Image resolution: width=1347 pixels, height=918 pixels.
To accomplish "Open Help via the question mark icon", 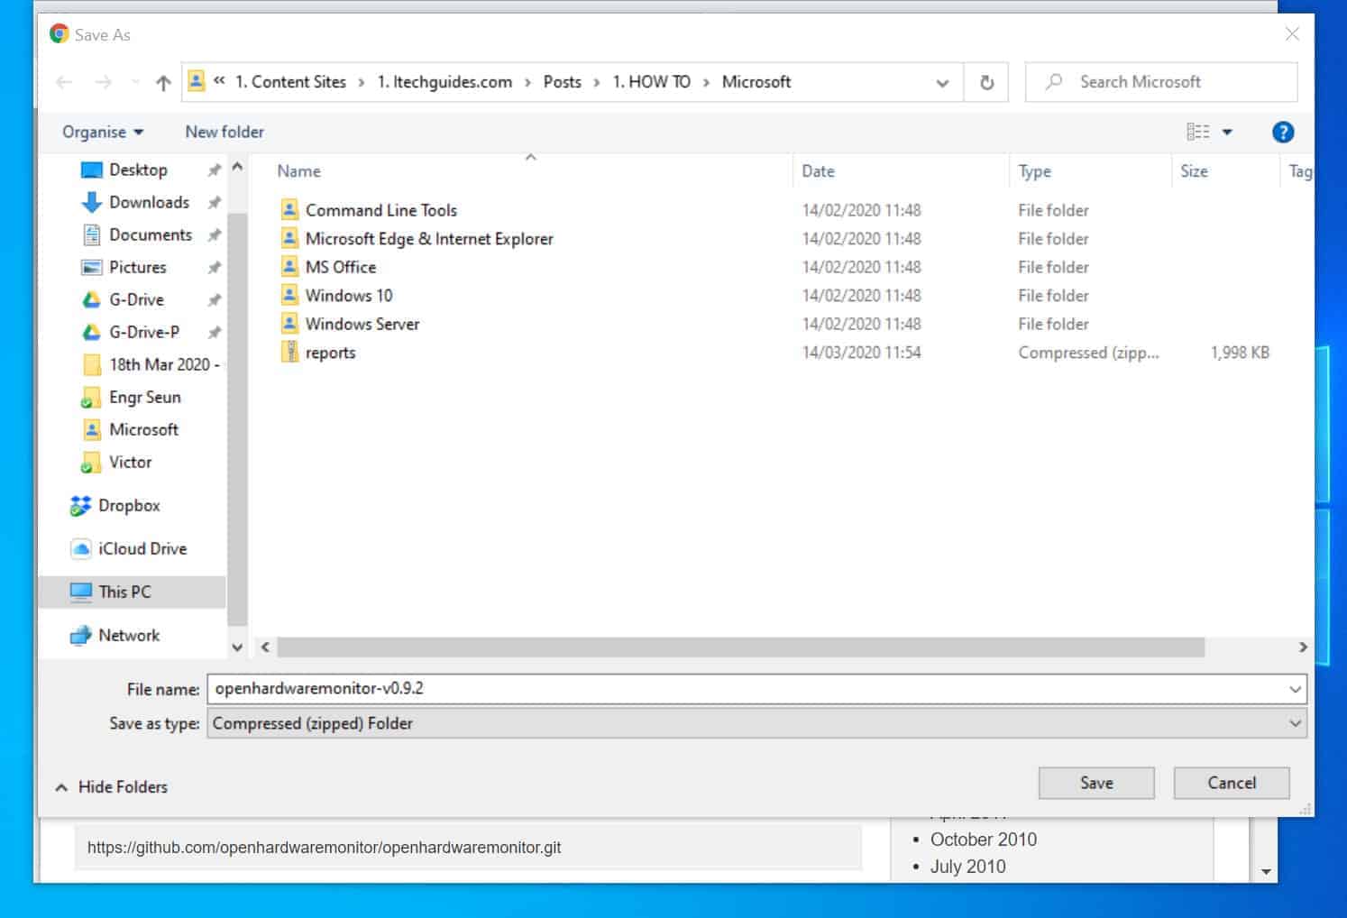I will click(x=1282, y=132).
